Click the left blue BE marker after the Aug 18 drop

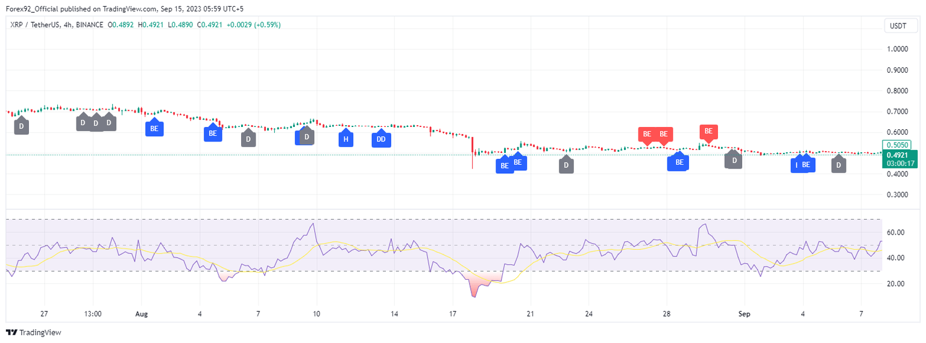505,165
